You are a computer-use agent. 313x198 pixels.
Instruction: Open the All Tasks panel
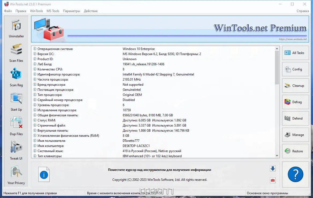[295, 53]
